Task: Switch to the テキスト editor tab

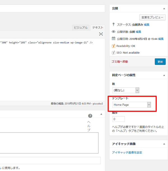Action: [x=98, y=28]
